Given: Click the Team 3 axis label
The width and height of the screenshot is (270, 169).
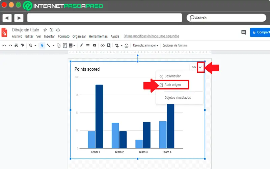Looking at the screenshot, I should click(143, 152).
